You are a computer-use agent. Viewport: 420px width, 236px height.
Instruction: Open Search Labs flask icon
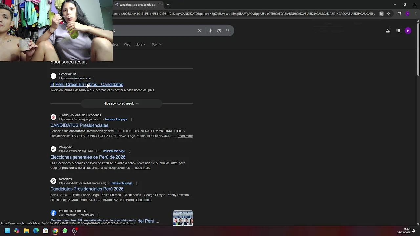[388, 30]
